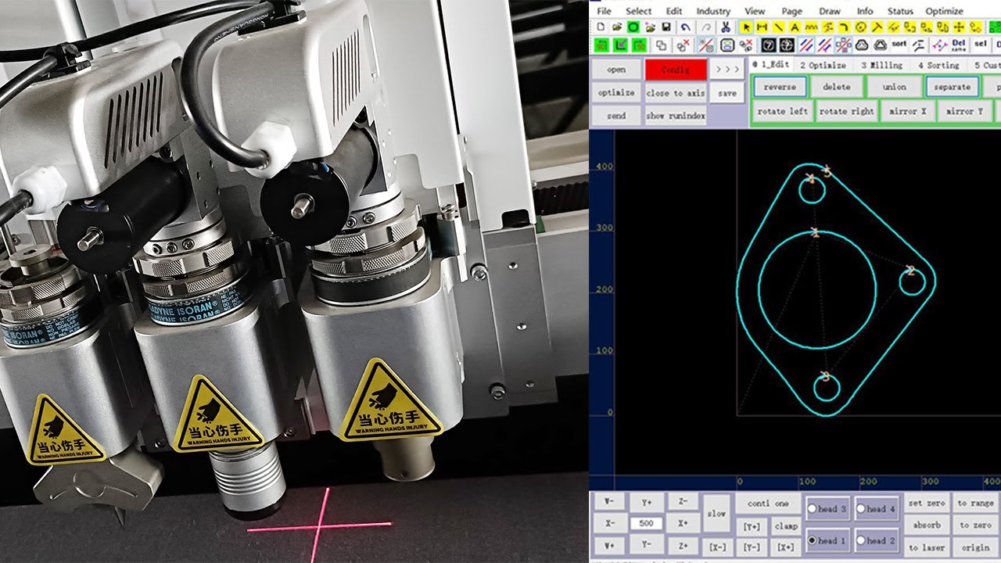Viewport: 1001px width, 563px height.
Task: Click the 'sort' toolbar icon
Action: [899, 45]
